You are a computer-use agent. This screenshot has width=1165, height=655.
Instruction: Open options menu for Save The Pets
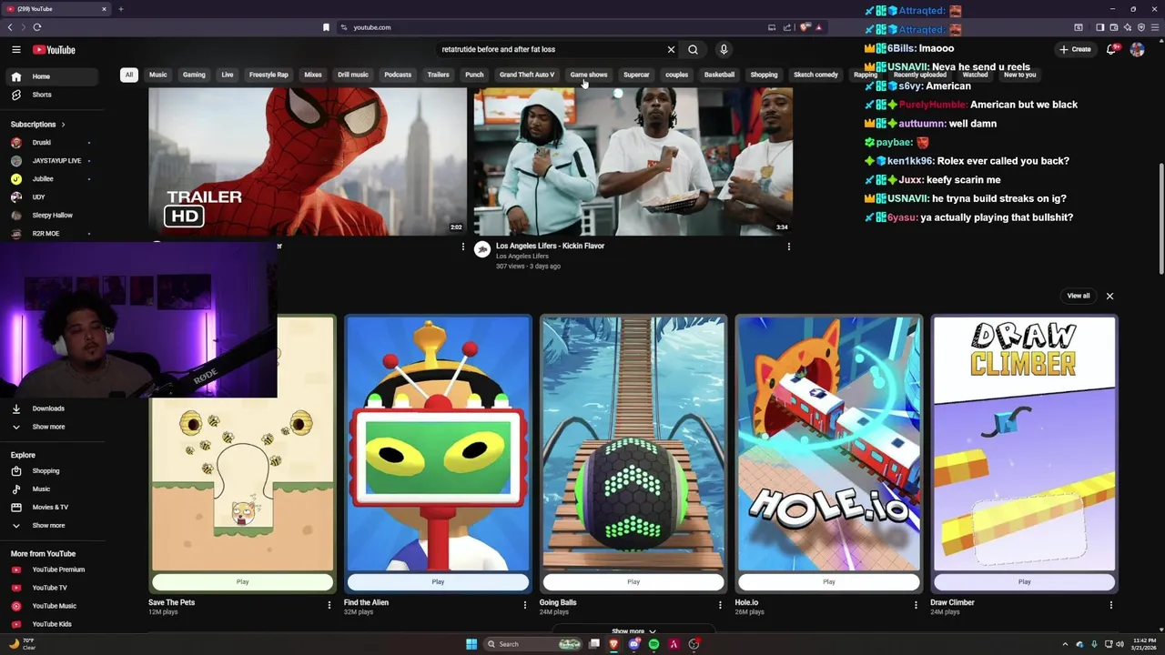pos(329,605)
